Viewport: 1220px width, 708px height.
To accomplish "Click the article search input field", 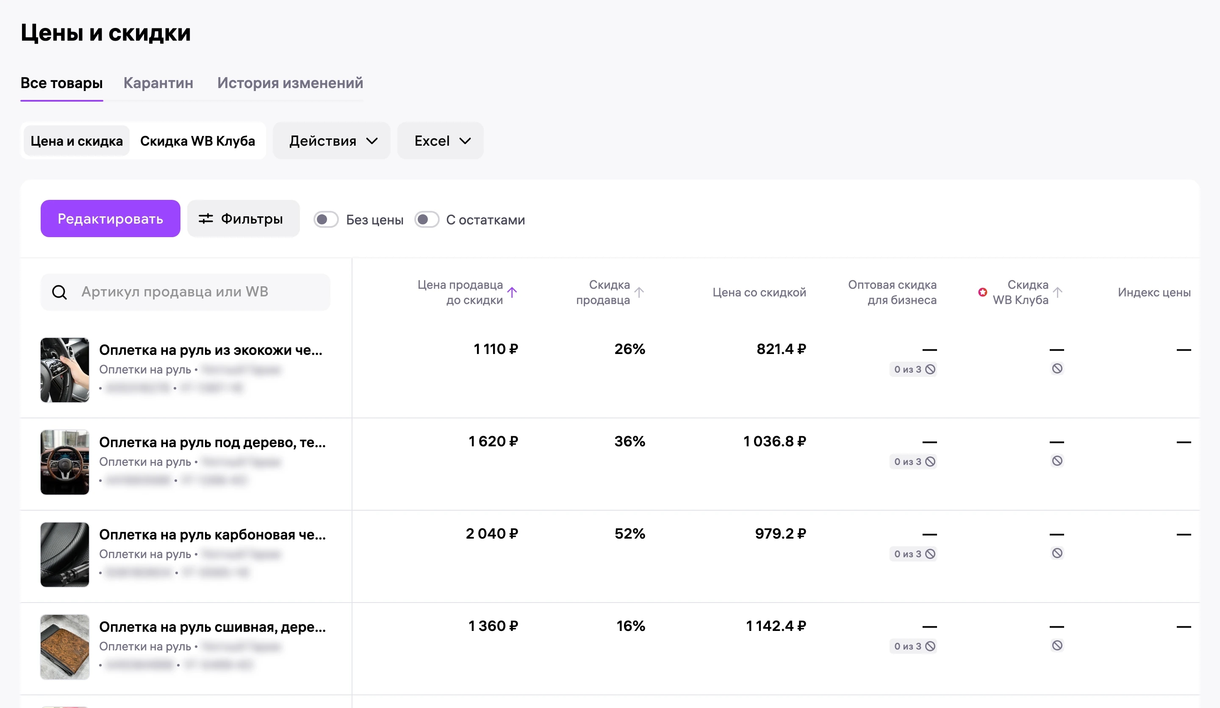I will (186, 292).
